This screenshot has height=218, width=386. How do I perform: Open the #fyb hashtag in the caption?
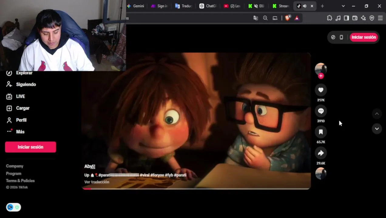[169, 175]
